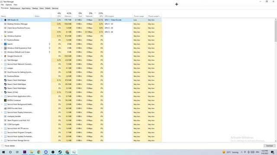
Task: Click the leaf status icon for Windows Default Lock Screen
Action: (49, 52)
